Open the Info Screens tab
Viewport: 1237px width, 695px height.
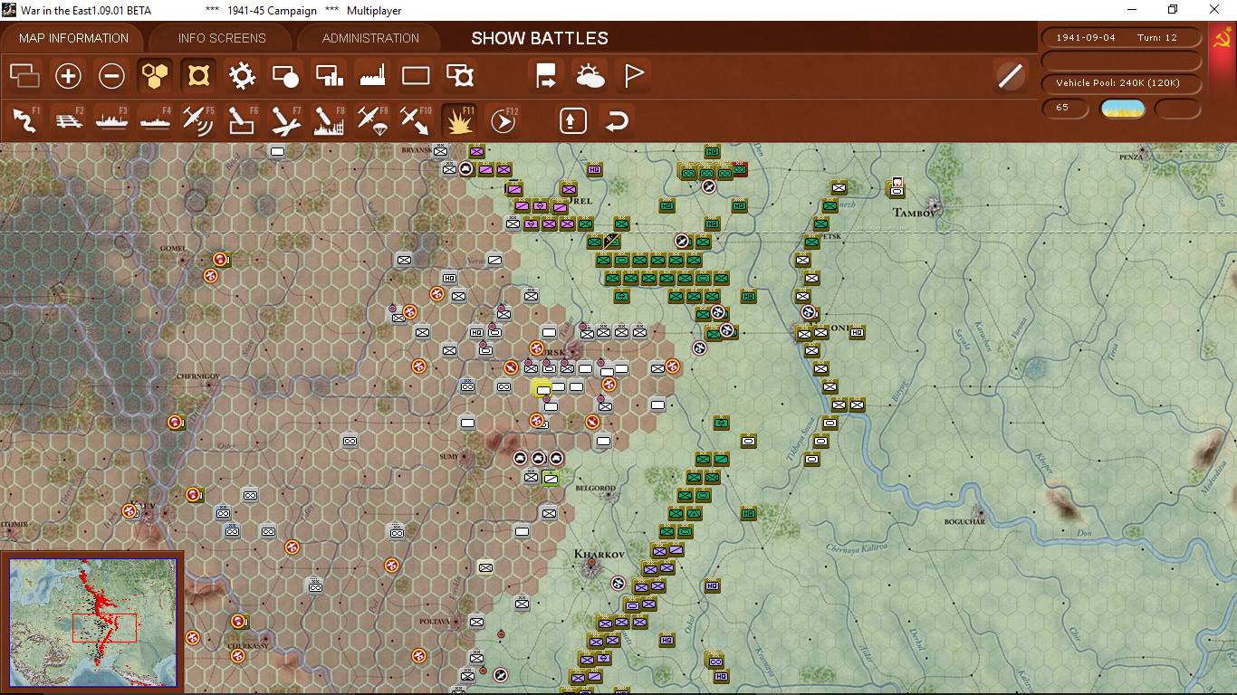point(222,38)
